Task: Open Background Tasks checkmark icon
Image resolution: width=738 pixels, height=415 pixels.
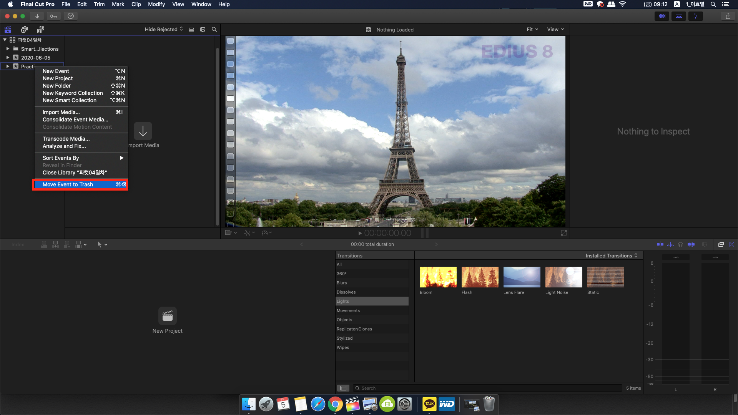Action: tap(71, 16)
